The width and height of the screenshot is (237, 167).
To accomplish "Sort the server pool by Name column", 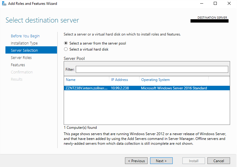I will (x=71, y=80).
